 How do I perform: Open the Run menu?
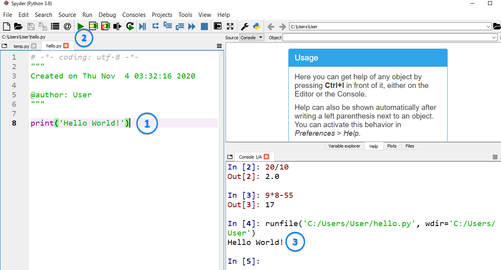pos(87,15)
